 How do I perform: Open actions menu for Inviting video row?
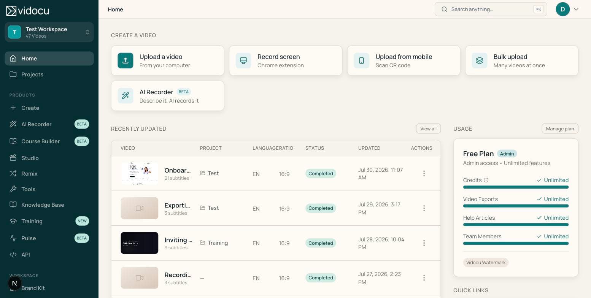pyautogui.click(x=424, y=243)
